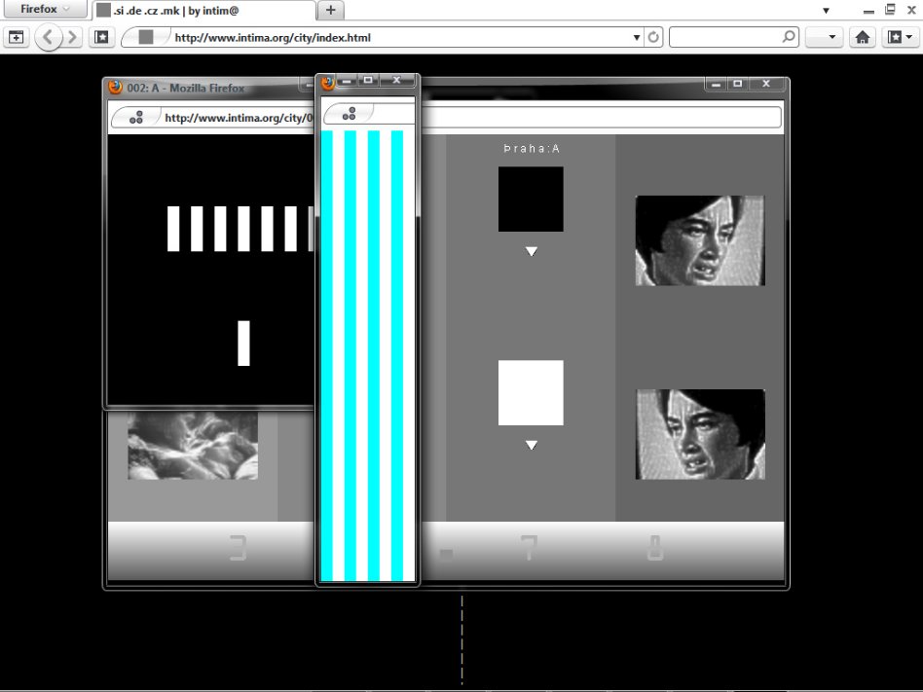Click number 8 in bottom bar
This screenshot has height=692, width=923.
(655, 550)
